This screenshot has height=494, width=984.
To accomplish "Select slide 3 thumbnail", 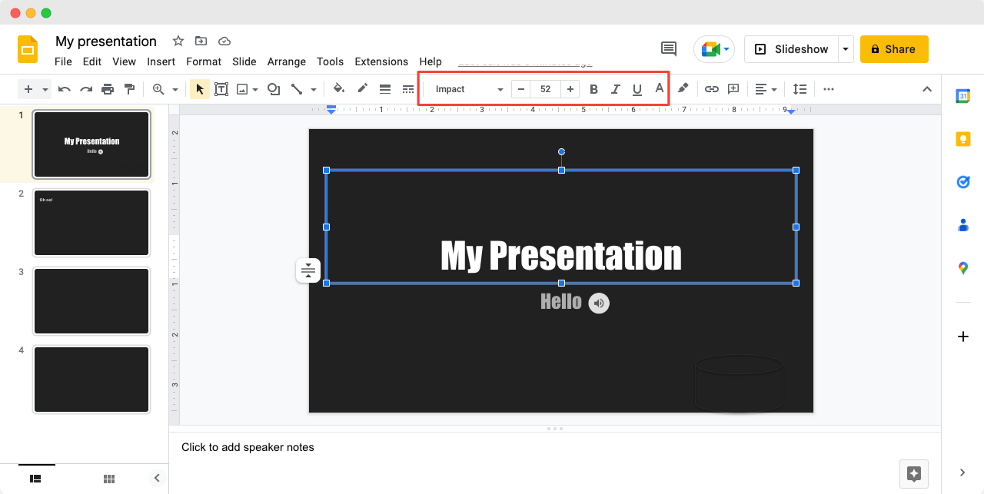I will point(91,301).
